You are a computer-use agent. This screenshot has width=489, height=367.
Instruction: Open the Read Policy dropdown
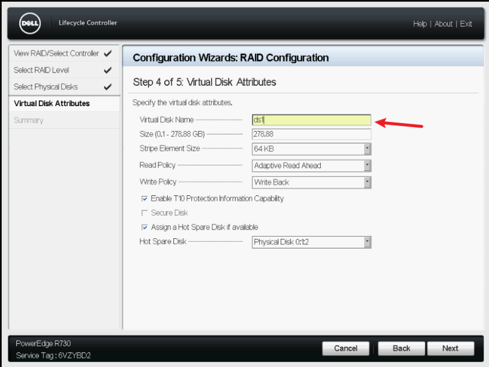click(368, 166)
